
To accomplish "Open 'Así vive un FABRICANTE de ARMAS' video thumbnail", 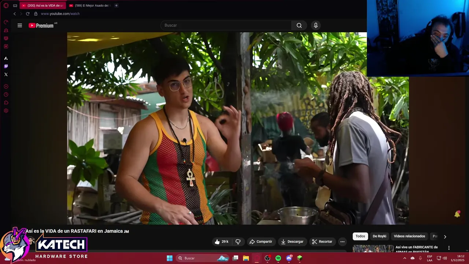I will (373, 249).
